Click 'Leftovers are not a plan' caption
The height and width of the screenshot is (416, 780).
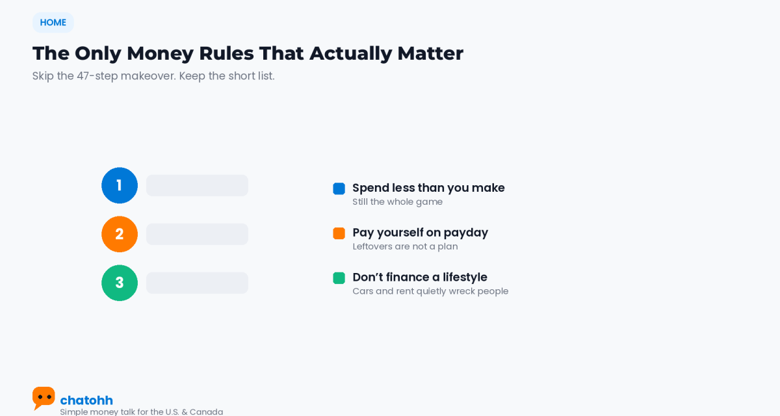pos(405,246)
